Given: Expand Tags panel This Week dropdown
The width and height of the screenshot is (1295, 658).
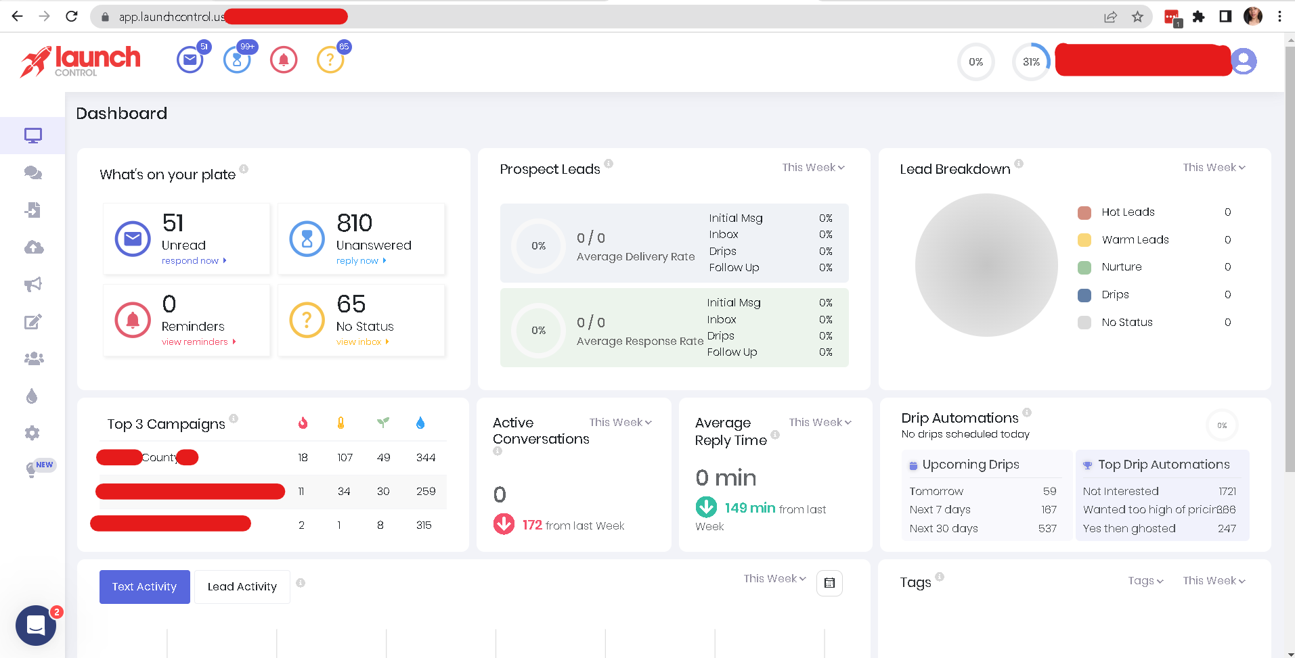Looking at the screenshot, I should (1214, 581).
